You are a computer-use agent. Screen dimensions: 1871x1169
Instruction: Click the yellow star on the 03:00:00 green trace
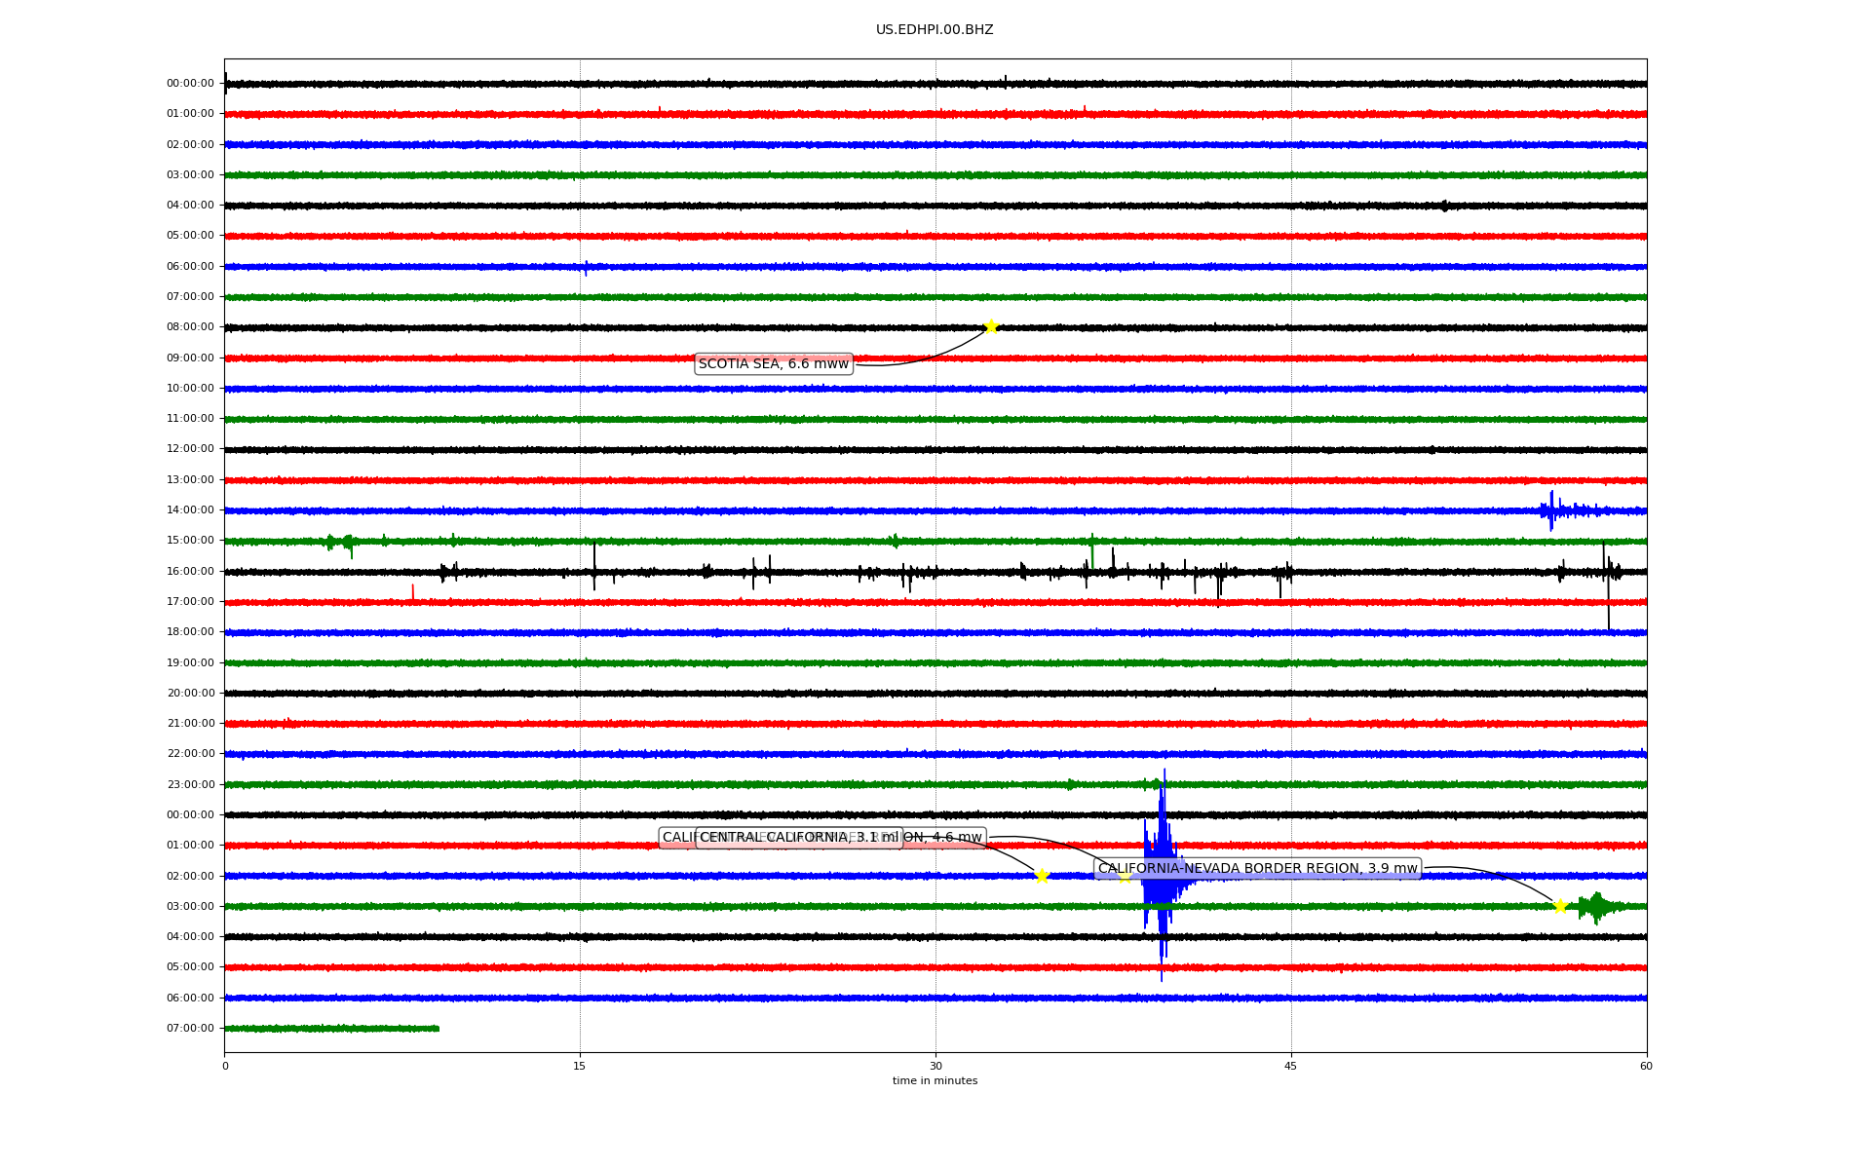pos(1560,906)
